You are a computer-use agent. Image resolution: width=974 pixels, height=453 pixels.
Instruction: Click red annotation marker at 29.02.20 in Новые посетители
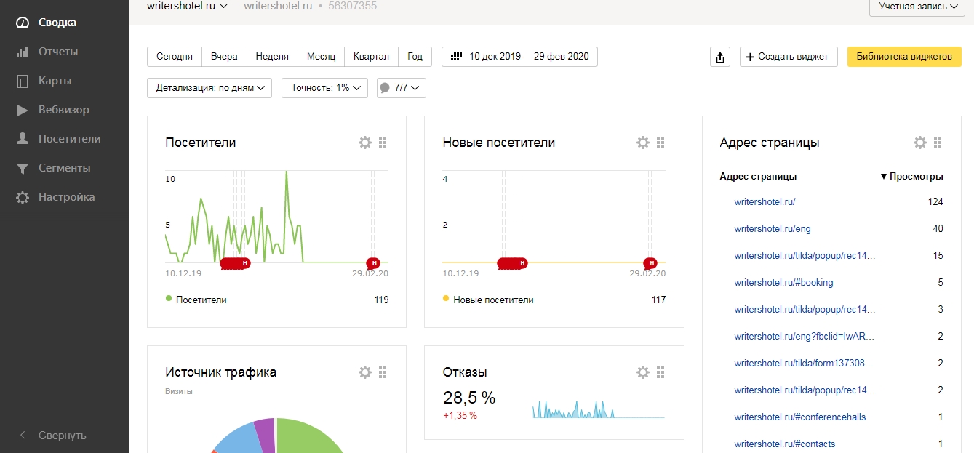coord(651,263)
